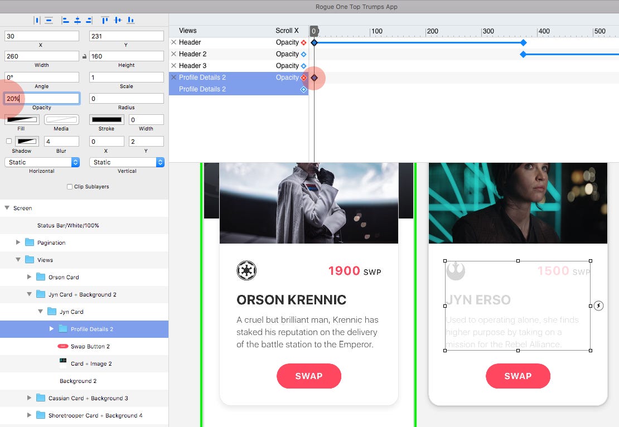Expand Cassian Card + Background 3 folder

[x=29, y=398]
